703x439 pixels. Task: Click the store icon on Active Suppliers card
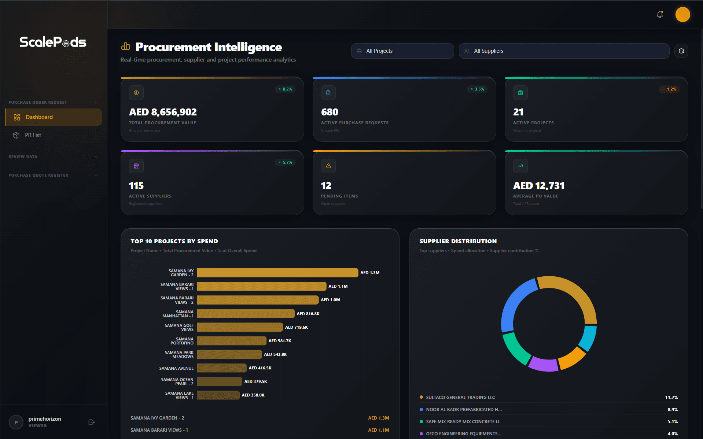[136, 166]
